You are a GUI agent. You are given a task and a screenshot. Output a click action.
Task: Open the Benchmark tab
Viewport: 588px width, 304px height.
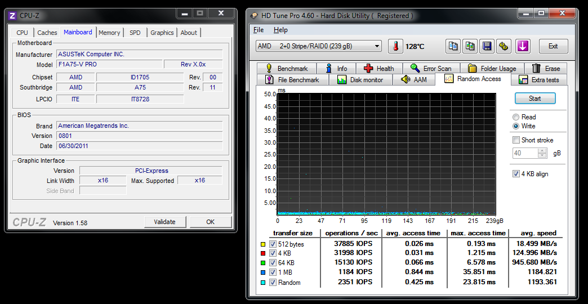point(287,68)
